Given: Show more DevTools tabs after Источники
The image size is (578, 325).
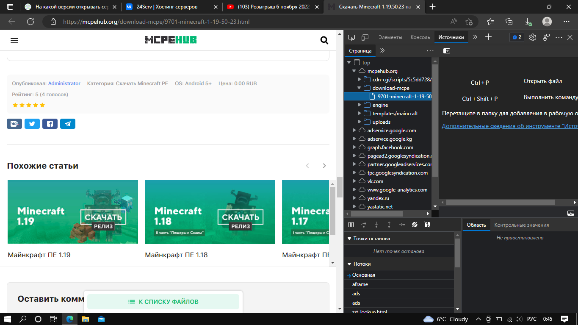Looking at the screenshot, I should tap(475, 37).
